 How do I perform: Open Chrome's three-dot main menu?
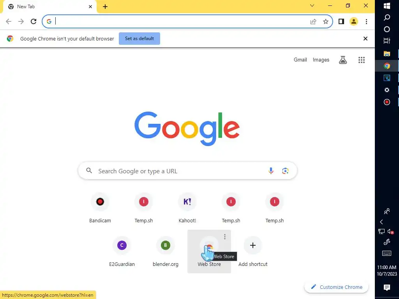point(366,22)
